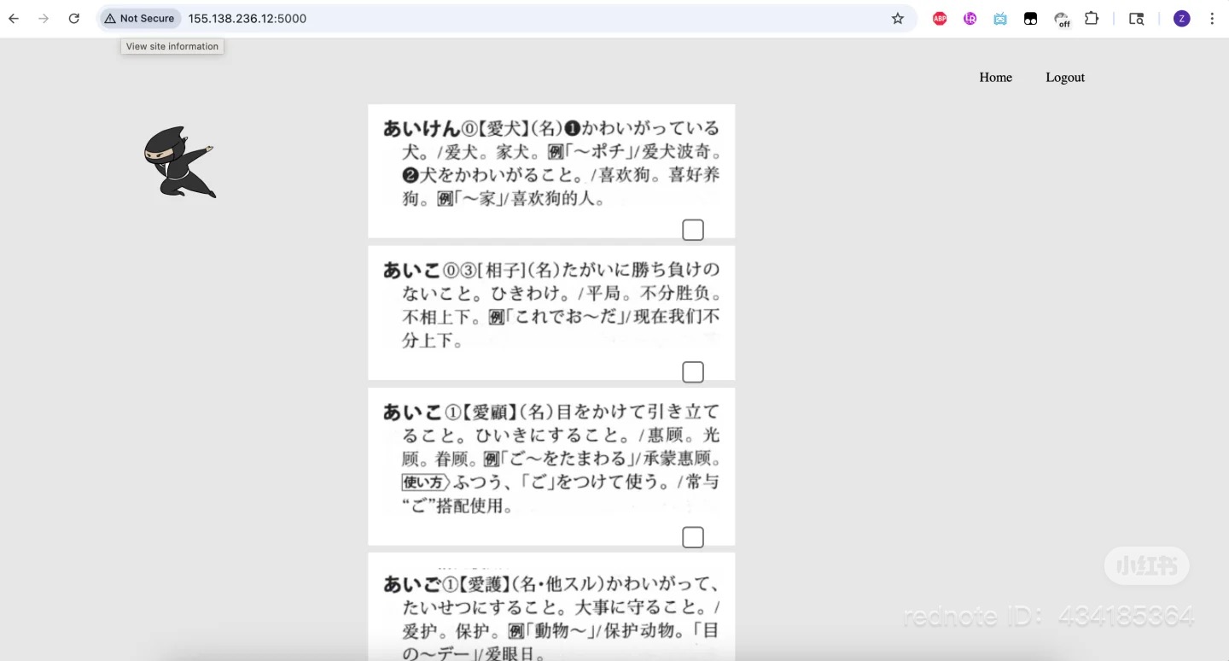This screenshot has width=1229, height=661.
Task: Go to the Home page link
Action: click(x=995, y=77)
